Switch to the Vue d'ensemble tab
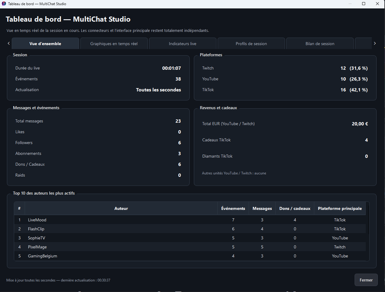Viewport: 385px width, 292px height. pyautogui.click(x=45, y=44)
